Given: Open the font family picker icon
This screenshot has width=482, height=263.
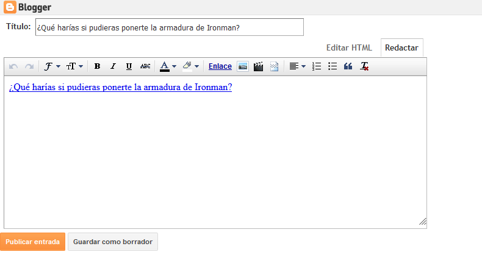Looking at the screenshot, I should pos(48,66).
